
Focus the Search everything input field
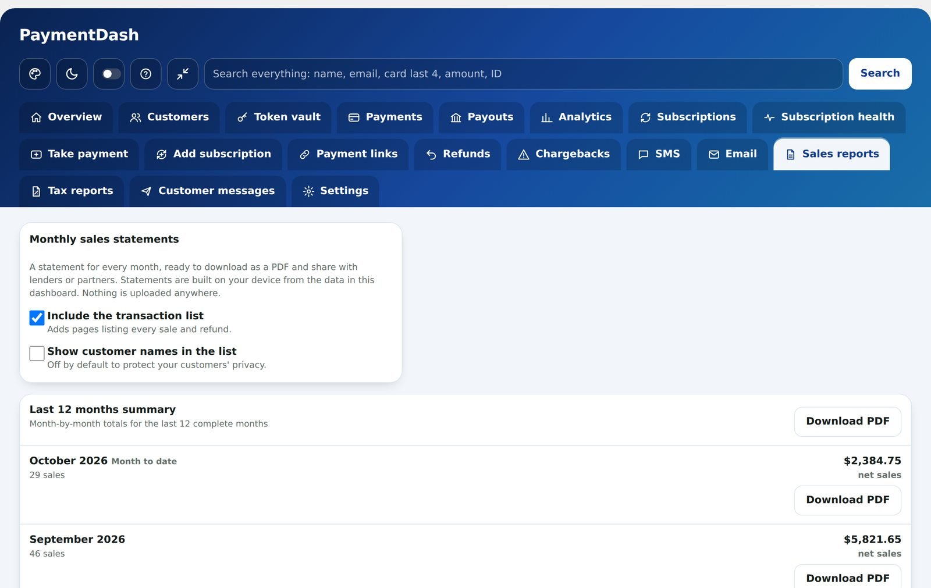523,74
